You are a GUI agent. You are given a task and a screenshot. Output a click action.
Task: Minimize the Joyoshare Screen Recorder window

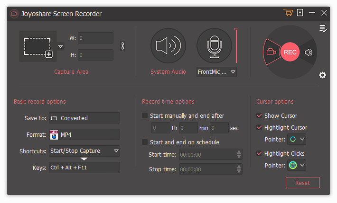[x=312, y=13]
